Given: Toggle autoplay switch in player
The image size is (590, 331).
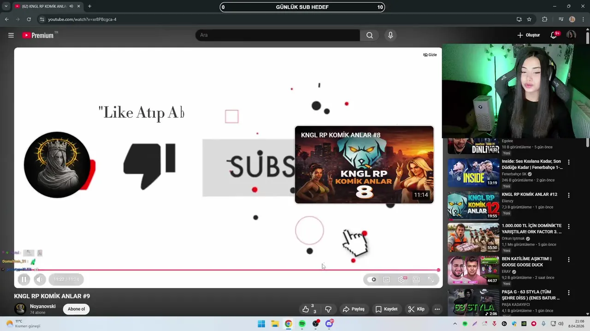Looking at the screenshot, I should [372, 280].
